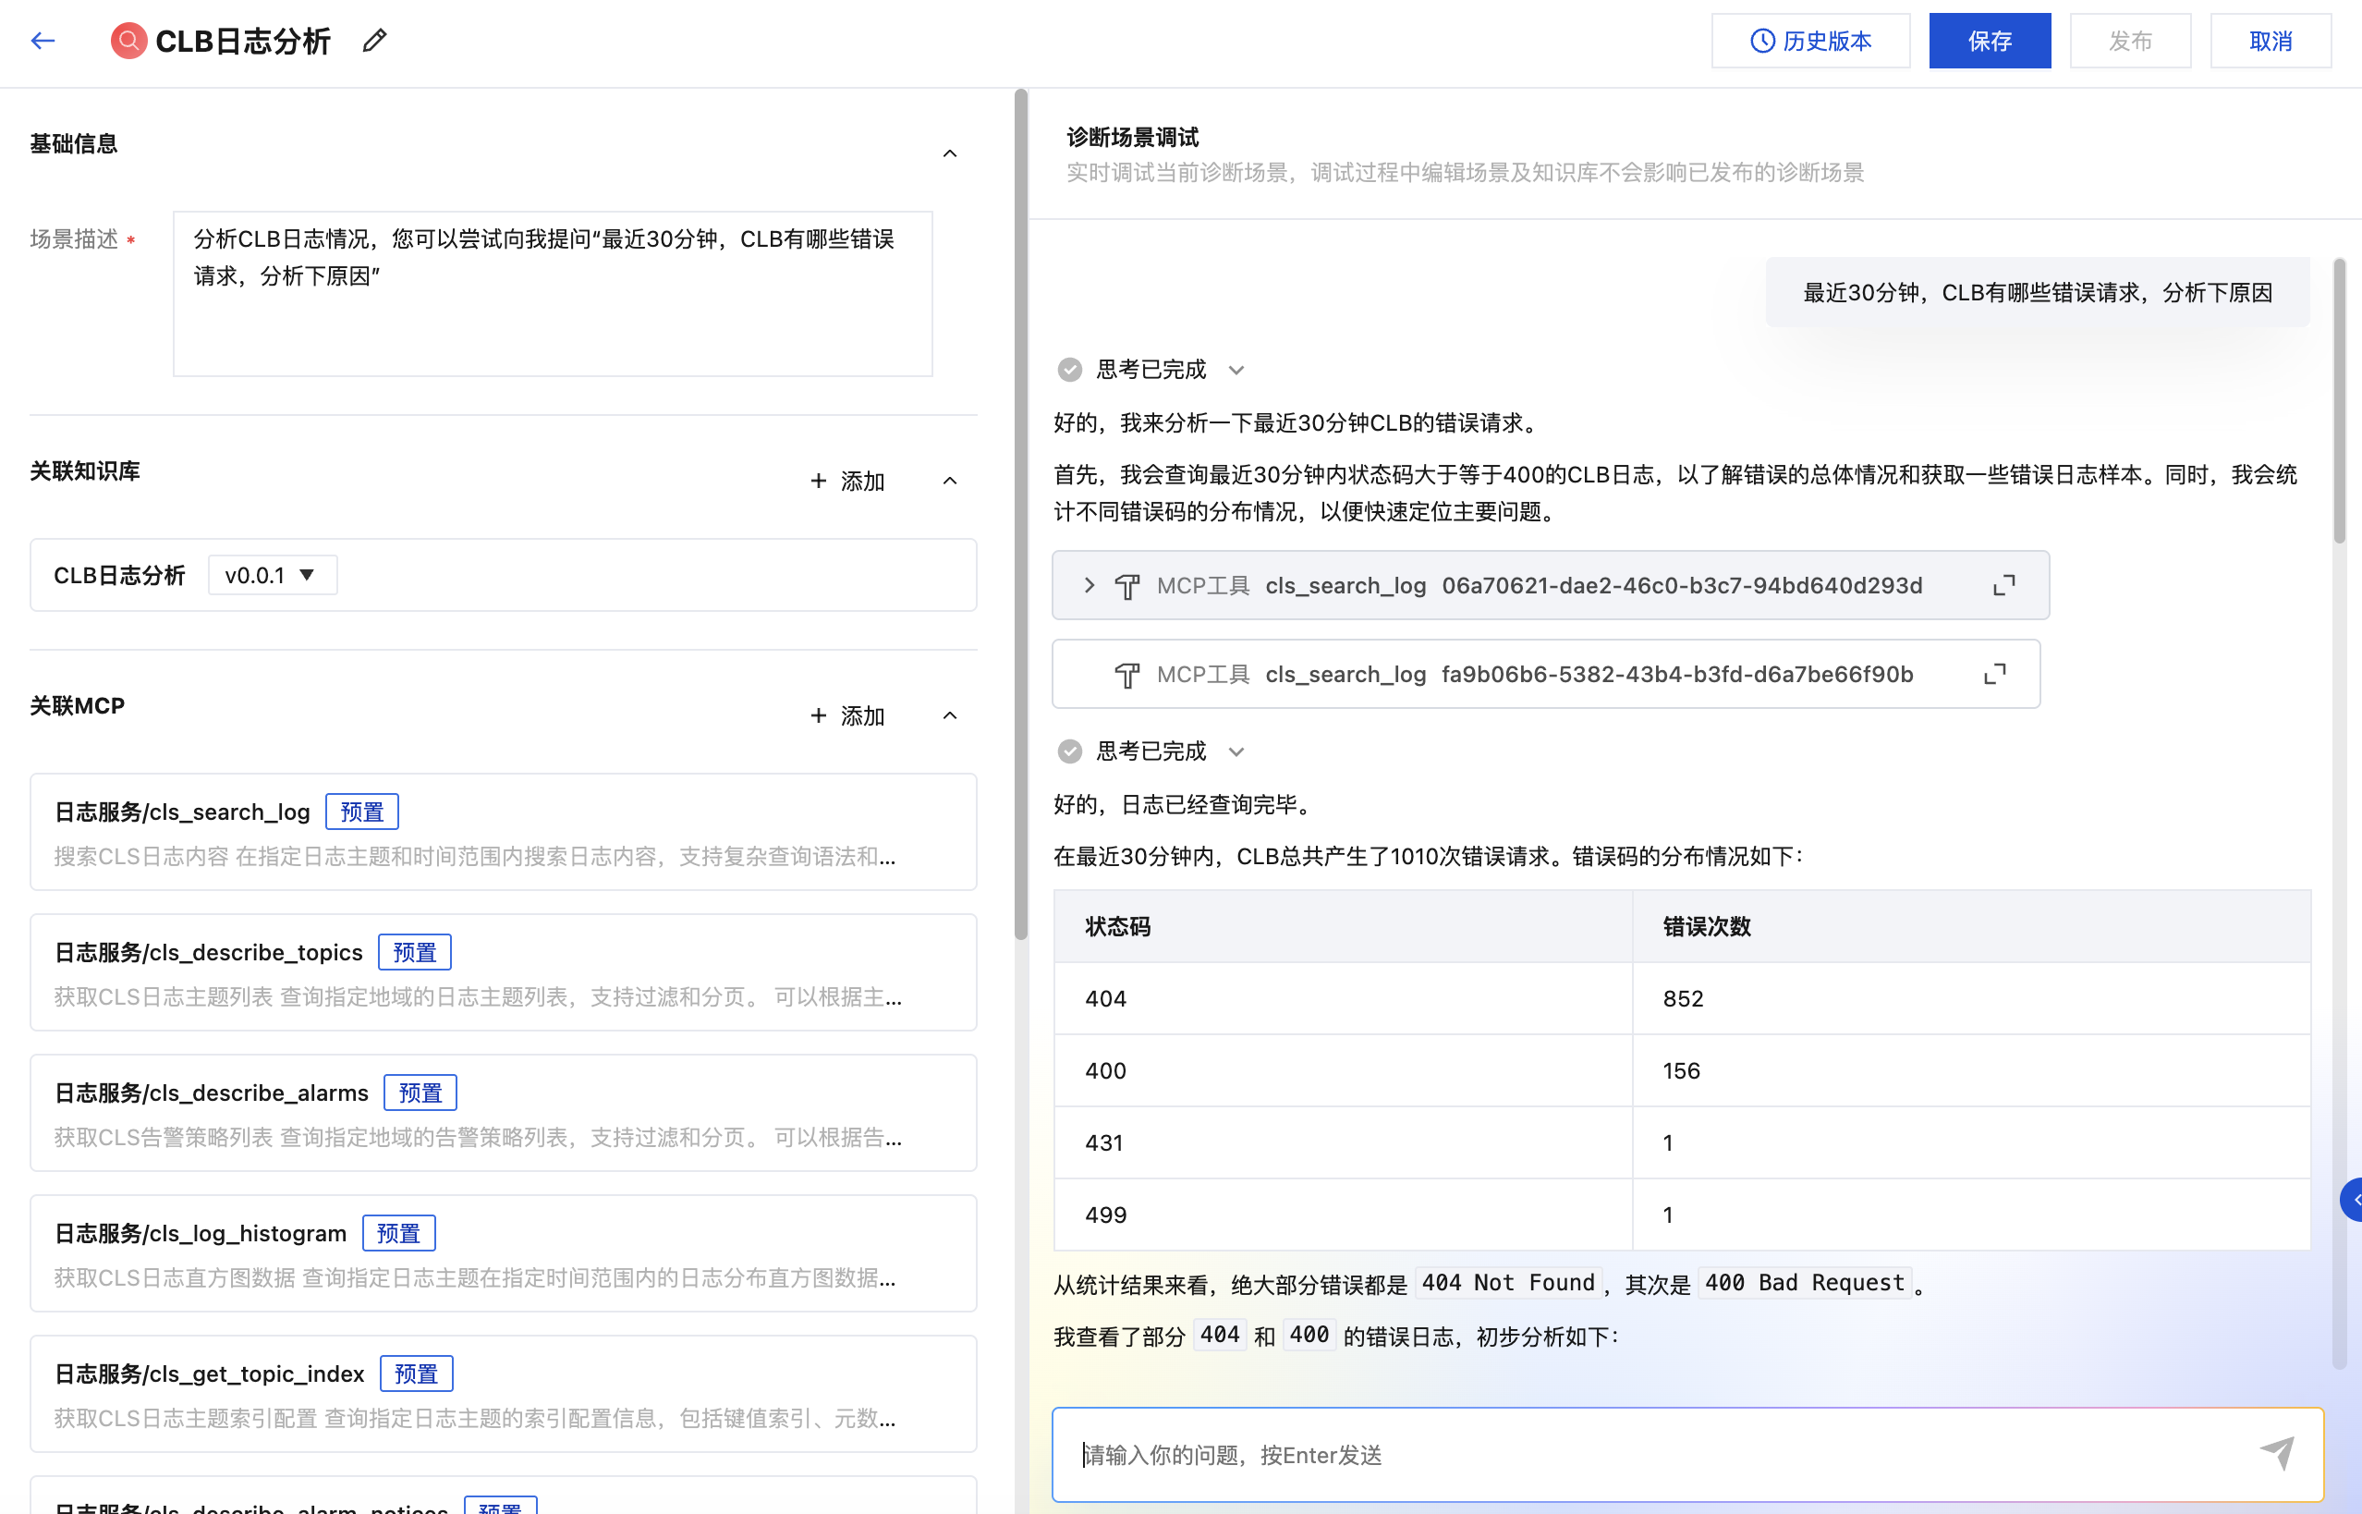The image size is (2362, 1514).
Task: Click the blue side panel handle at right edge
Action: [2352, 1200]
